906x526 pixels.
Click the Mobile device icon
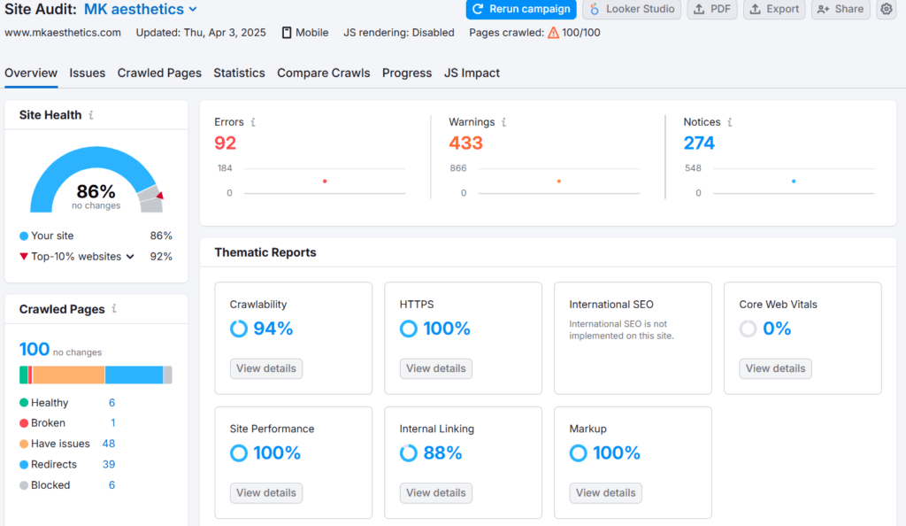click(x=287, y=33)
